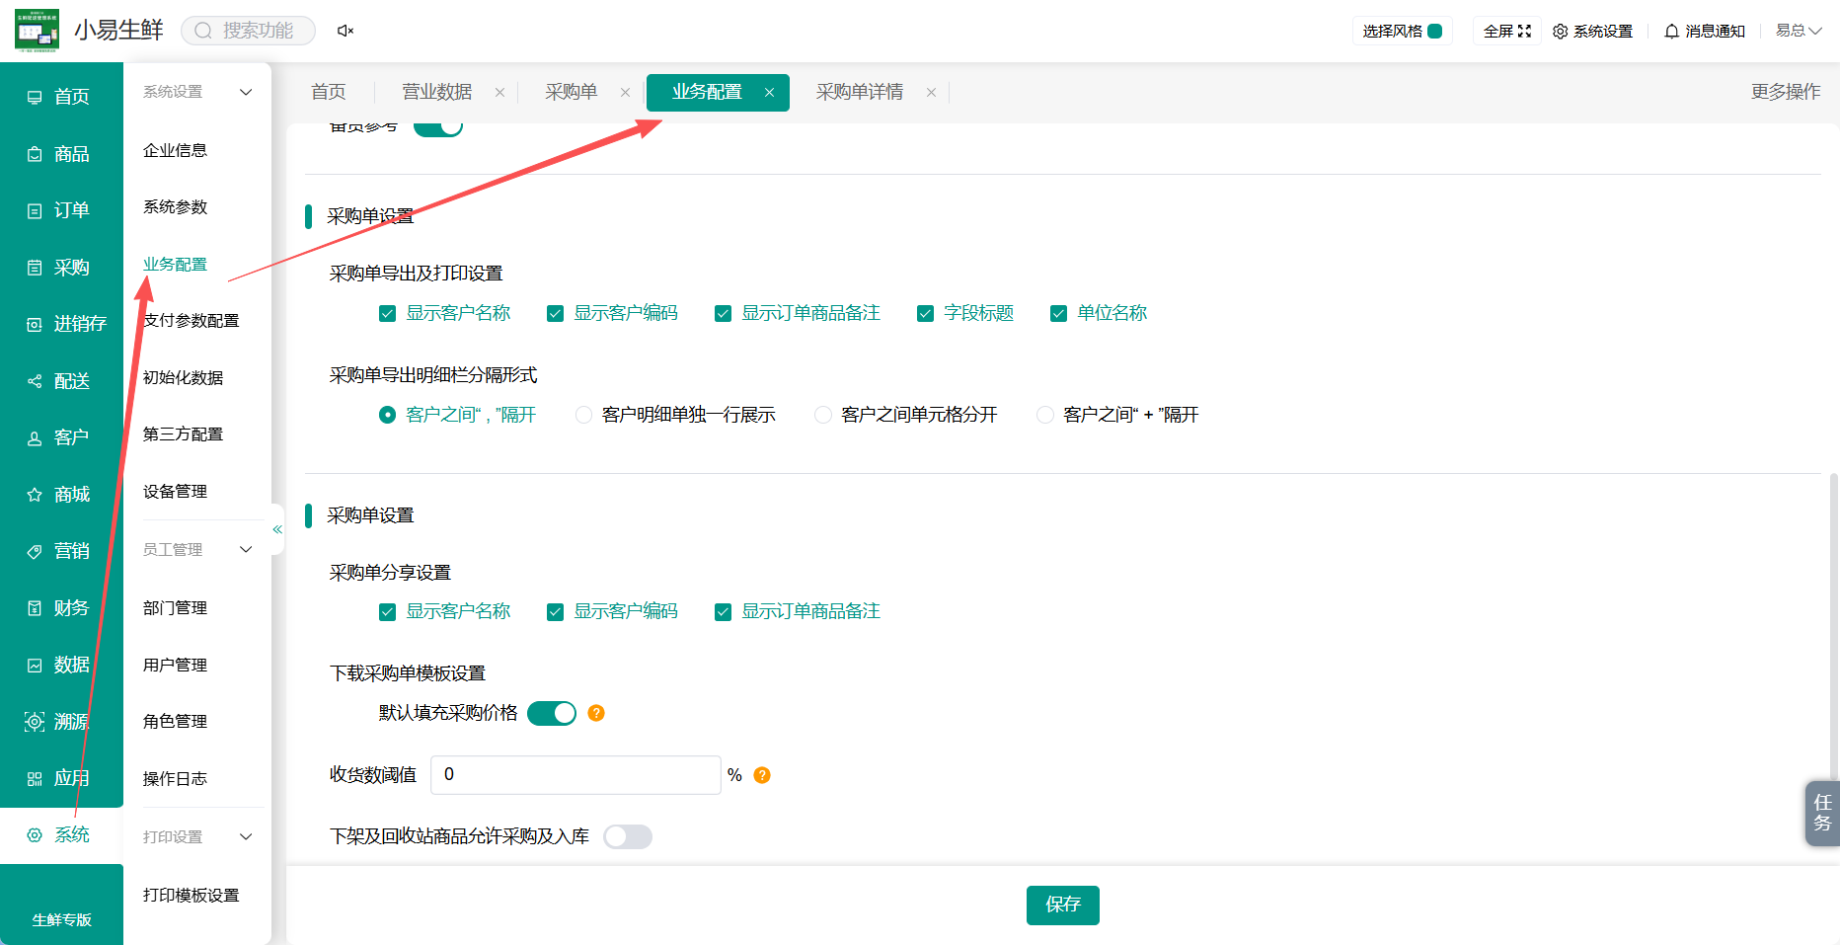Switch to the 营业数据 tab
Screen dimensions: 1840x945
click(x=437, y=92)
